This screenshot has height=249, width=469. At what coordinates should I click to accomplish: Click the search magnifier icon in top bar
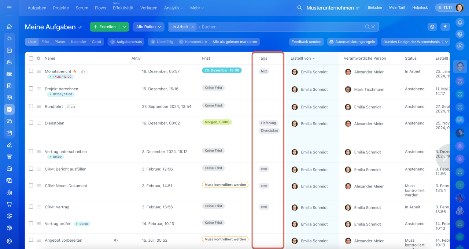[x=299, y=8]
